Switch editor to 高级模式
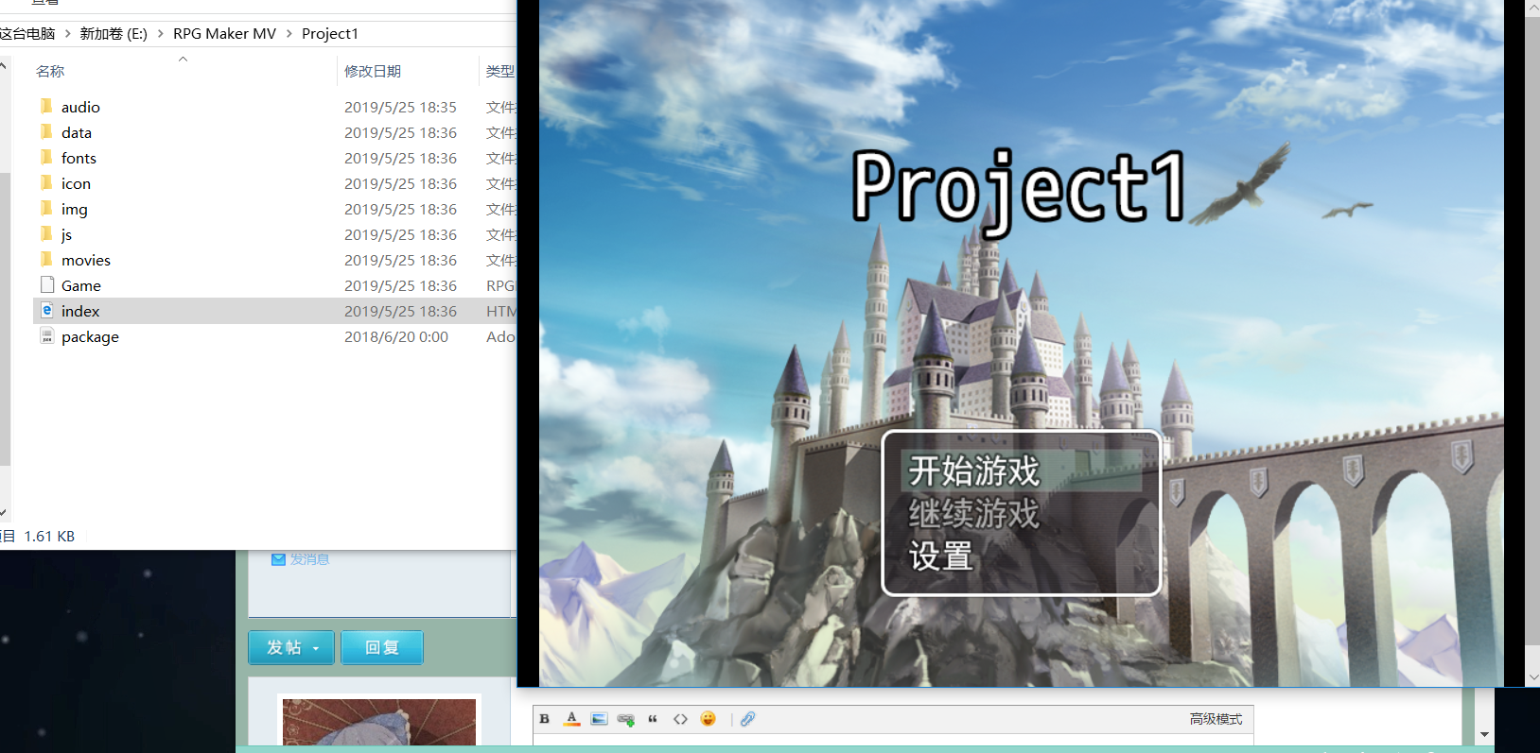This screenshot has height=753, width=1540. (x=1216, y=719)
